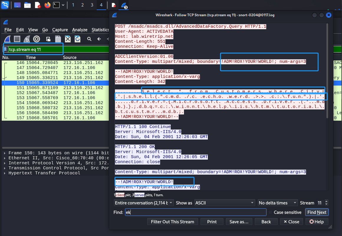Click the Source column header

(x=70, y=58)
